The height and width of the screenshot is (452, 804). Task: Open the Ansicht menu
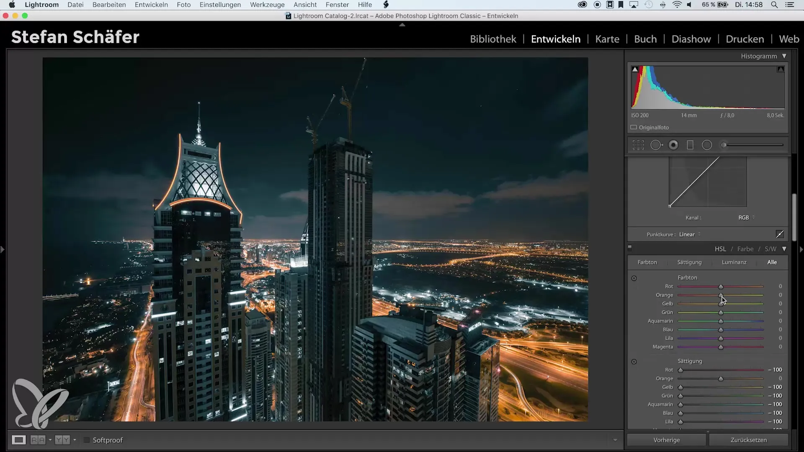pyautogui.click(x=305, y=5)
